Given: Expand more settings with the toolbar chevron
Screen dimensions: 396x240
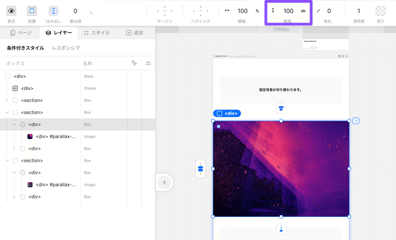Looking at the screenshot, I should pos(91,12).
